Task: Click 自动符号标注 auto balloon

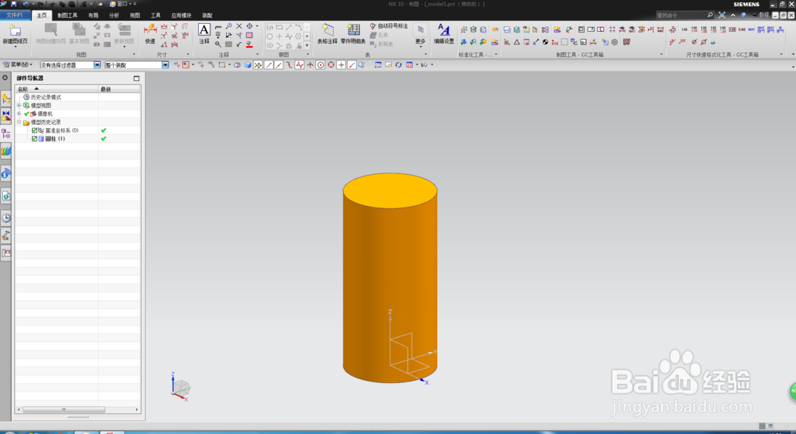Action: (x=389, y=26)
